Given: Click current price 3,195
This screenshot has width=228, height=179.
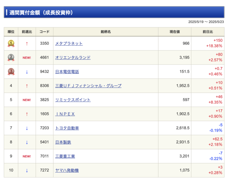Looking at the screenshot, I should 184,57.
